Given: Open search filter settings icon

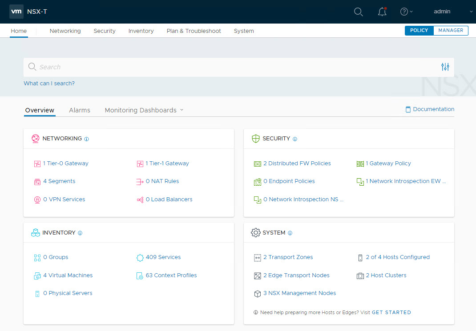Looking at the screenshot, I should pos(445,67).
